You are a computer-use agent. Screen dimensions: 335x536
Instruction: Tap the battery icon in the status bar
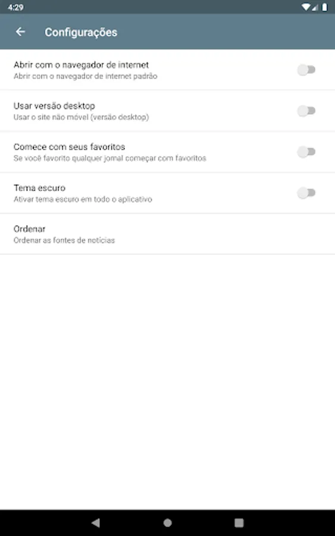324,7
